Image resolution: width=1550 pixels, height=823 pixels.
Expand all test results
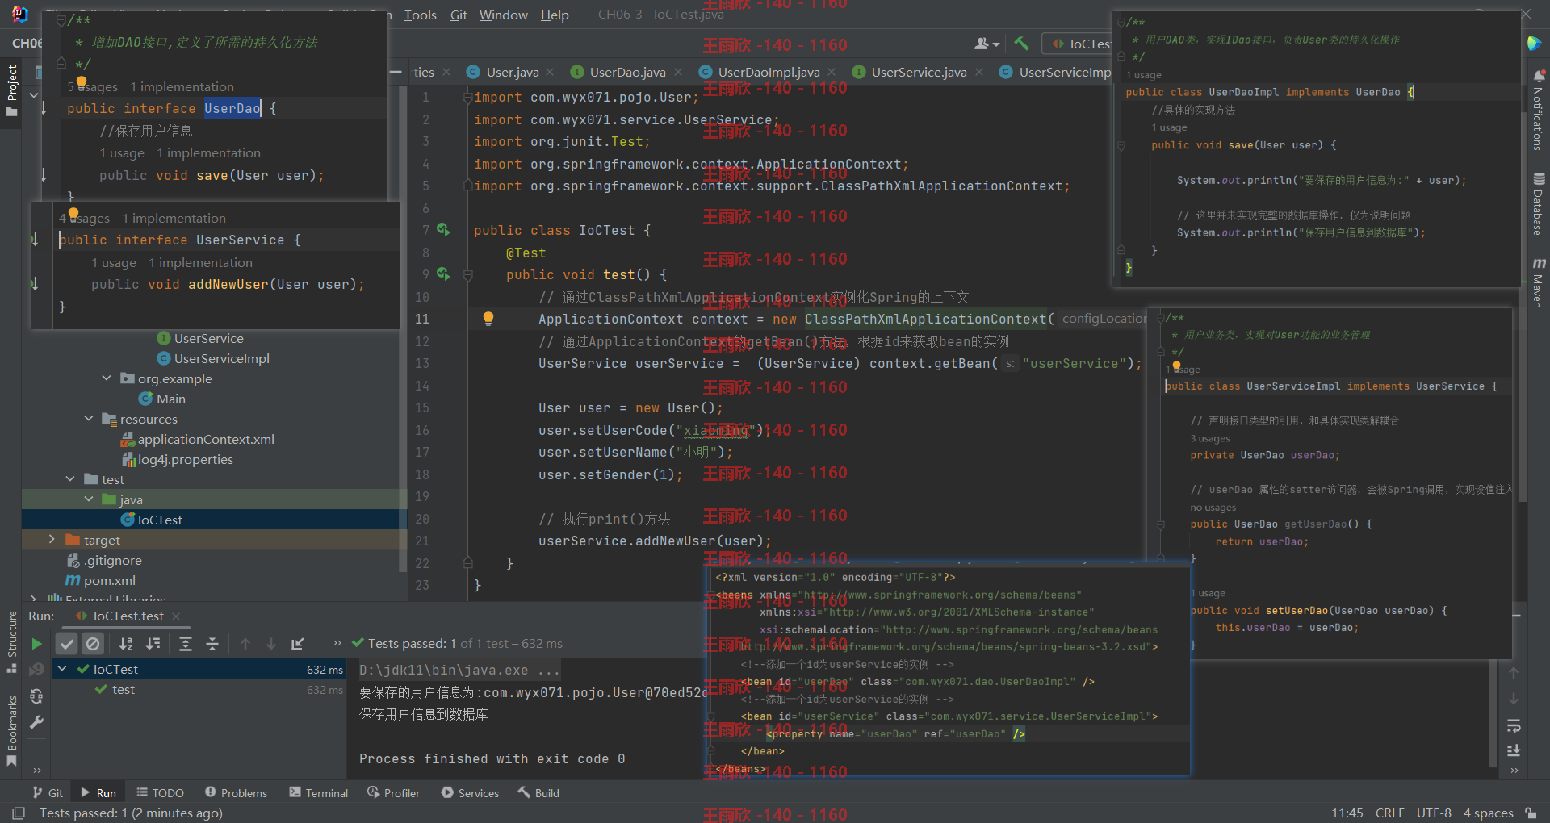click(x=186, y=644)
